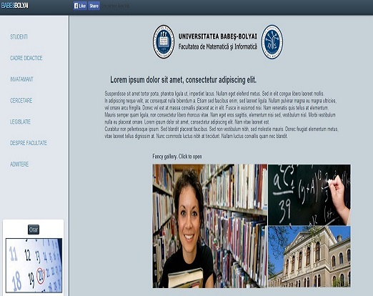Go to the CERCETARE section

coord(21,101)
